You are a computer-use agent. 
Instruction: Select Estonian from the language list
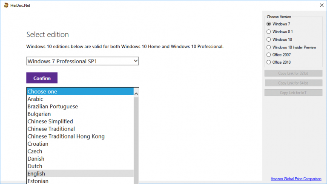[x=80, y=181]
